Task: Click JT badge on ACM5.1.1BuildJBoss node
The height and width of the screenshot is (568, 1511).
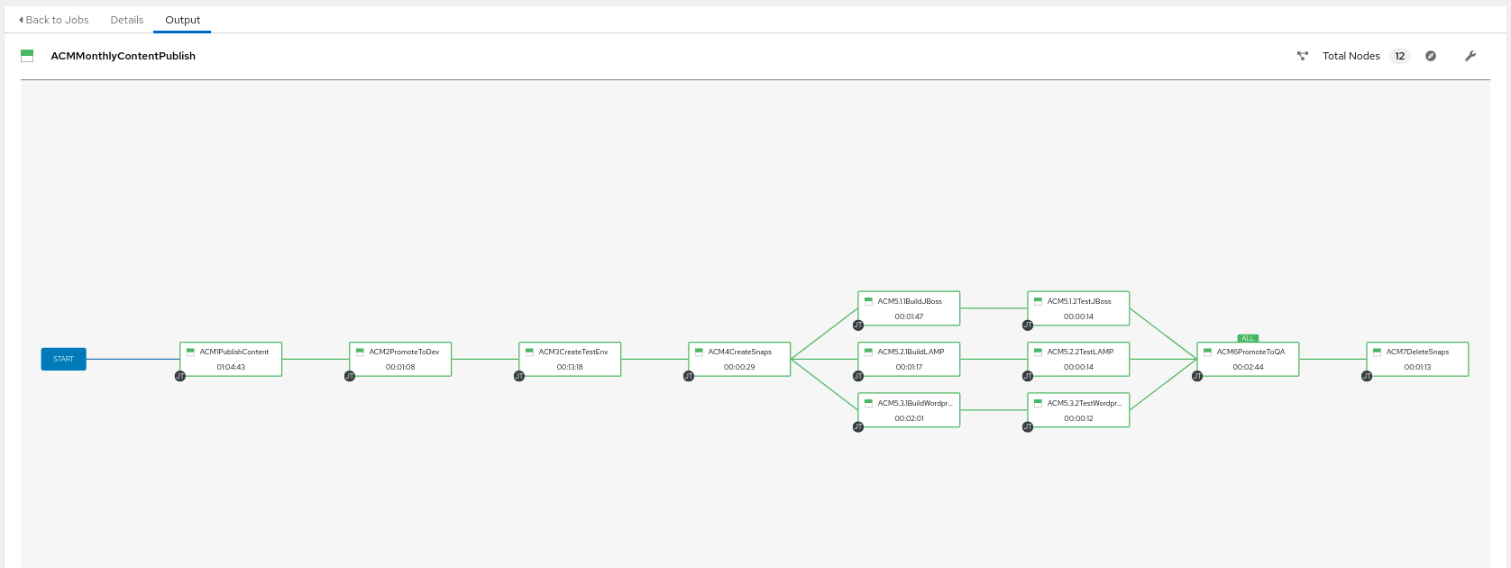Action: 858,325
